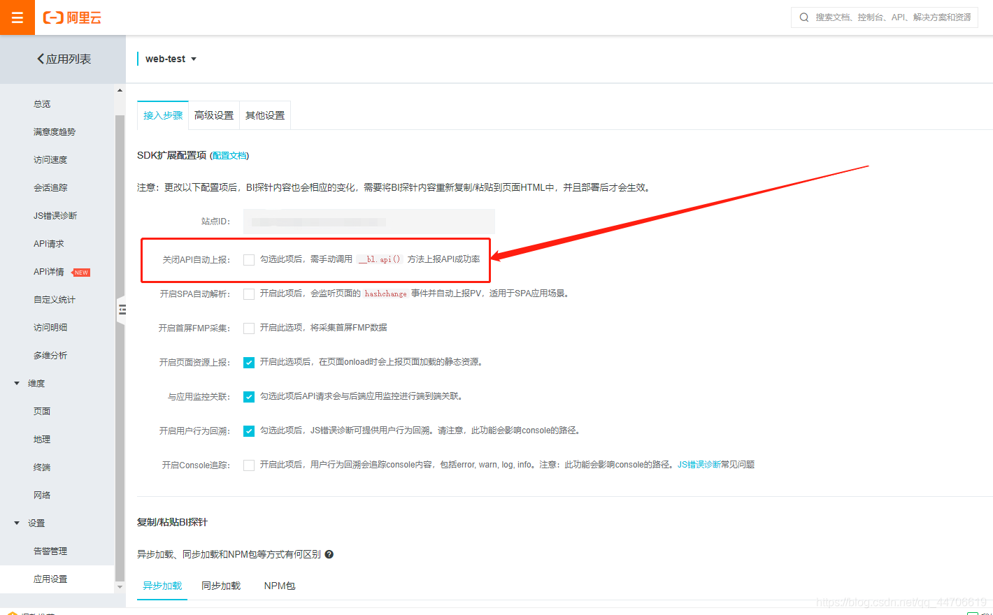Uncheck 与应用监控关联 checkbox
The image size is (993, 615).
point(249,397)
